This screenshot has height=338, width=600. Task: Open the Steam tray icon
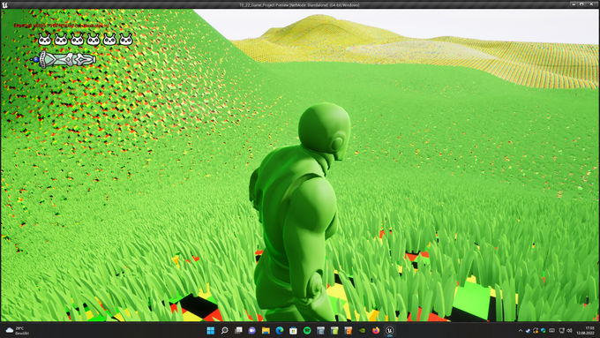528,331
